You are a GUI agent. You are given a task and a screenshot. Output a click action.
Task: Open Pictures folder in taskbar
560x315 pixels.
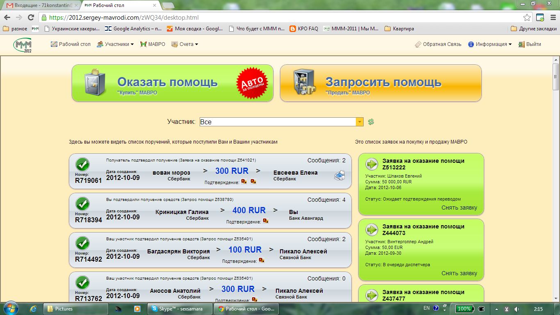coord(76,309)
